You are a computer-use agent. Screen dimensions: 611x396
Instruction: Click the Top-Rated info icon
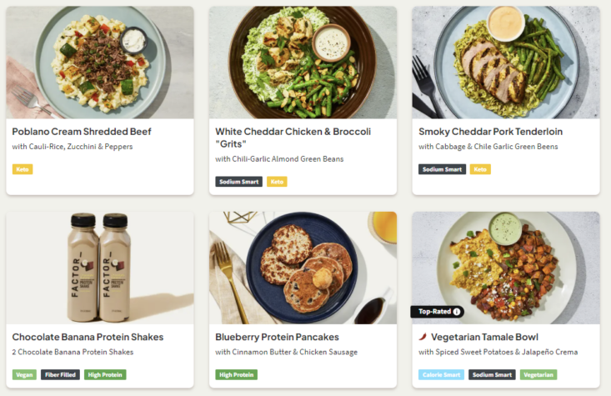[457, 312]
